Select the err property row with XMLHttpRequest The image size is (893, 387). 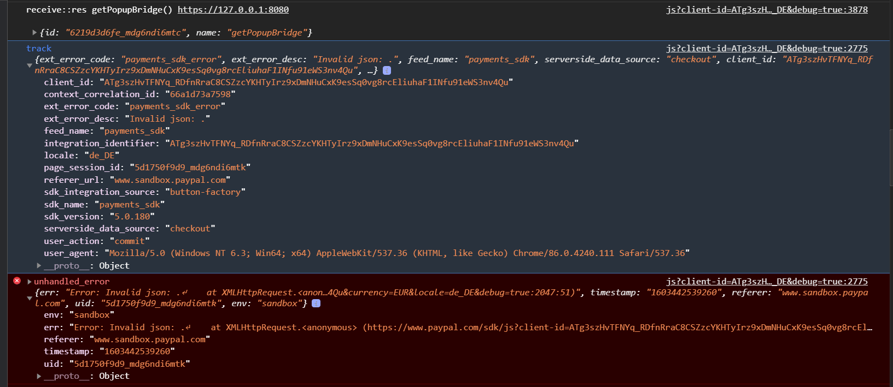(458, 328)
